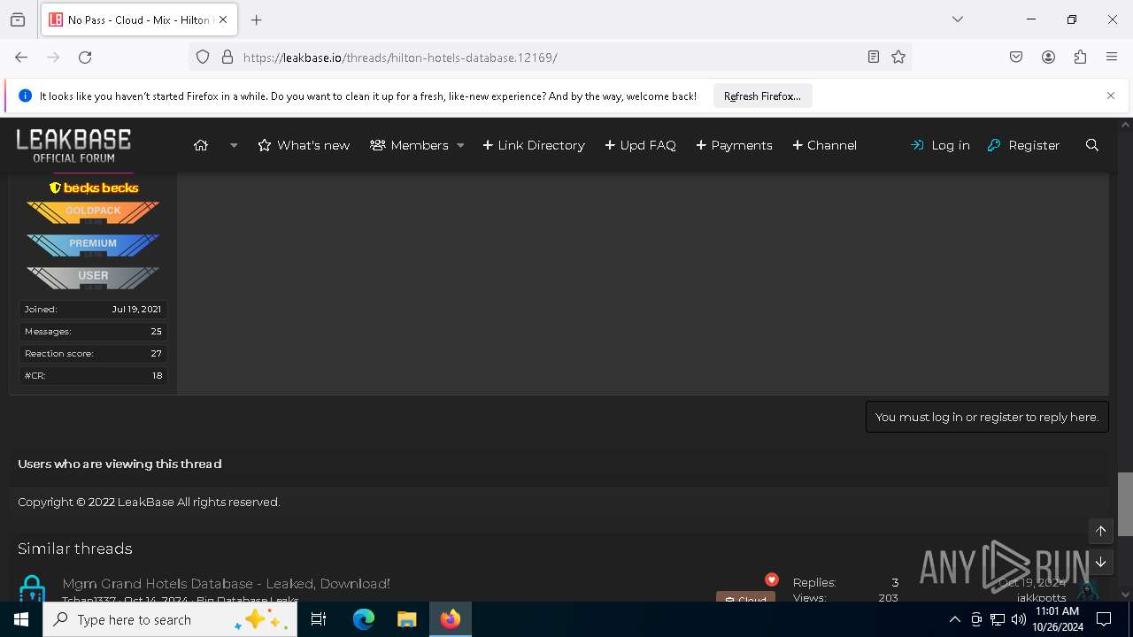Close the Hilton Hotels Database tab
This screenshot has width=1133, height=637.
(223, 19)
